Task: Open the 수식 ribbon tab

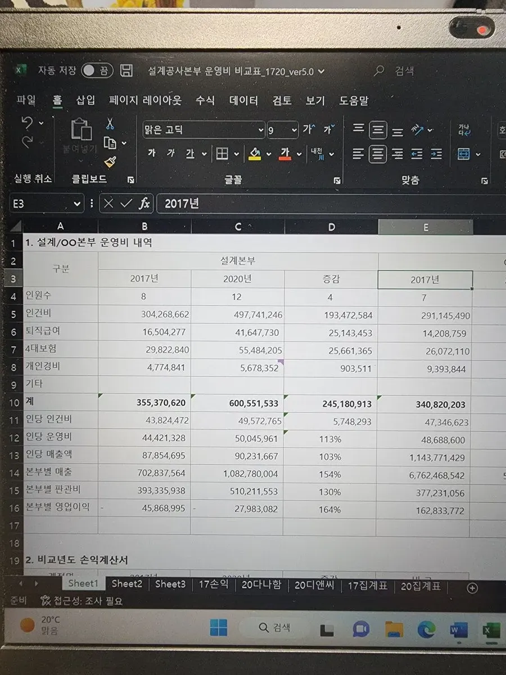Action: (205, 101)
